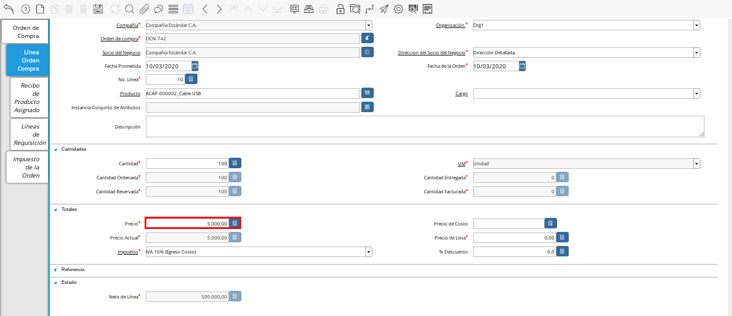
Task: Open the Fecha Prometida calendar picker
Action: click(195, 66)
